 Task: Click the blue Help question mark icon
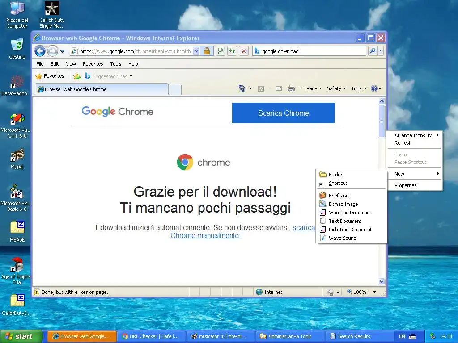pyautogui.click(x=374, y=88)
